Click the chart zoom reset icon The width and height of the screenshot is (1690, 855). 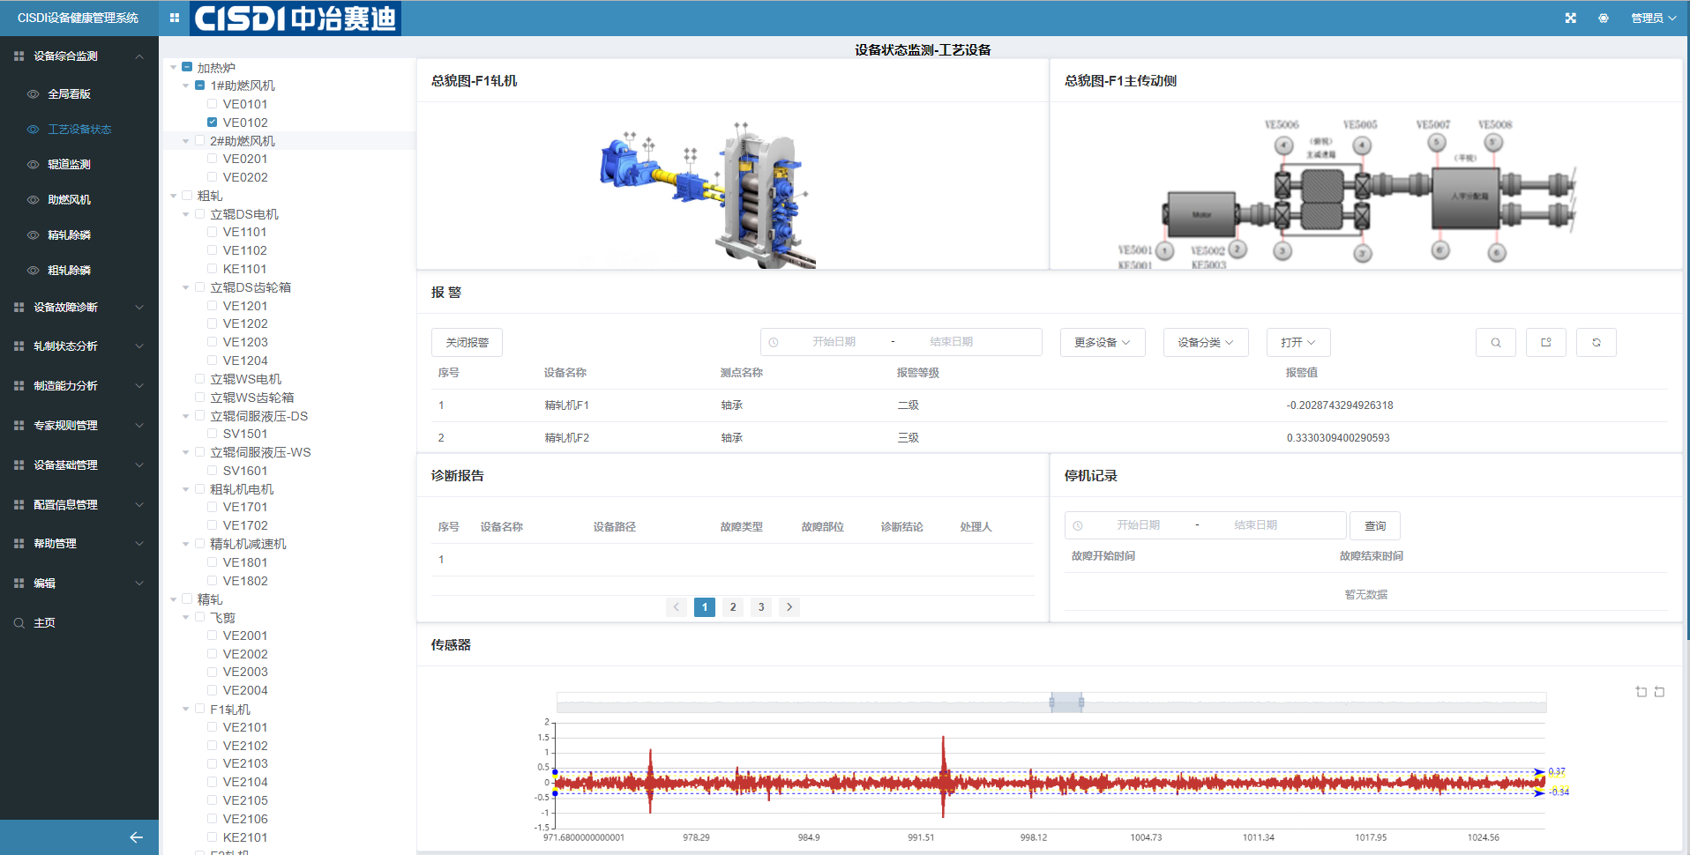click(x=1659, y=692)
